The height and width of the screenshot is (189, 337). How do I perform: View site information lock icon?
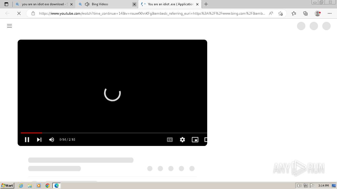point(33,13)
